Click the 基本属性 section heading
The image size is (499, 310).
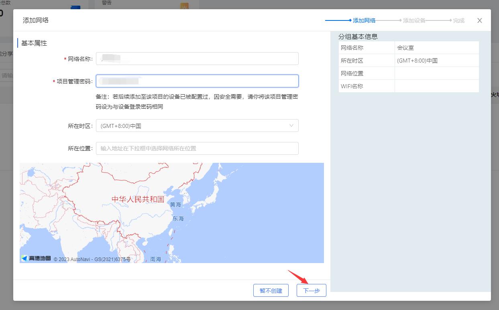tap(34, 43)
